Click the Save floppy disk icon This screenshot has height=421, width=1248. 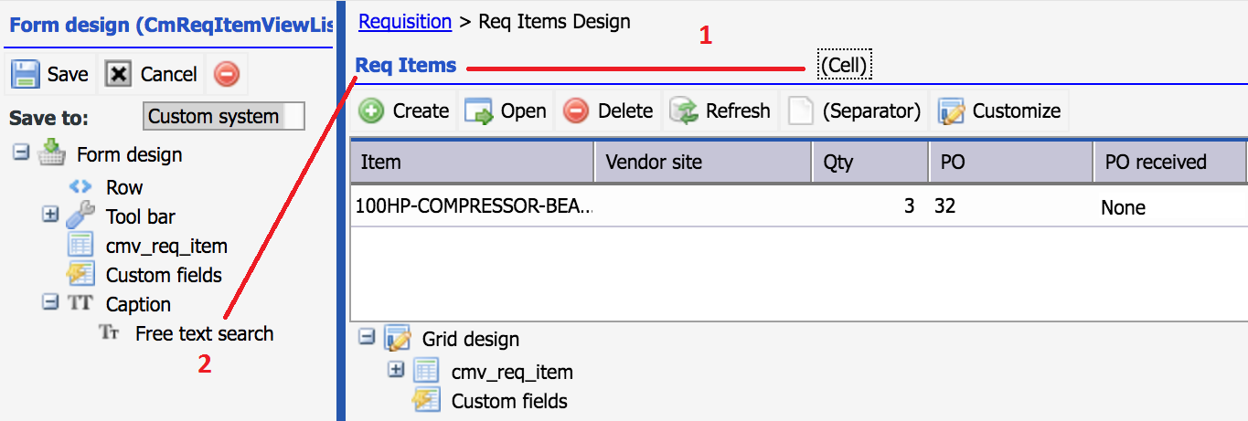[x=25, y=74]
